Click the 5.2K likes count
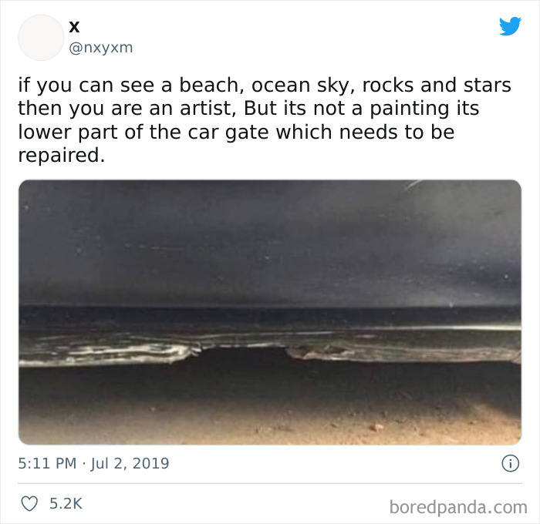 (x=66, y=504)
